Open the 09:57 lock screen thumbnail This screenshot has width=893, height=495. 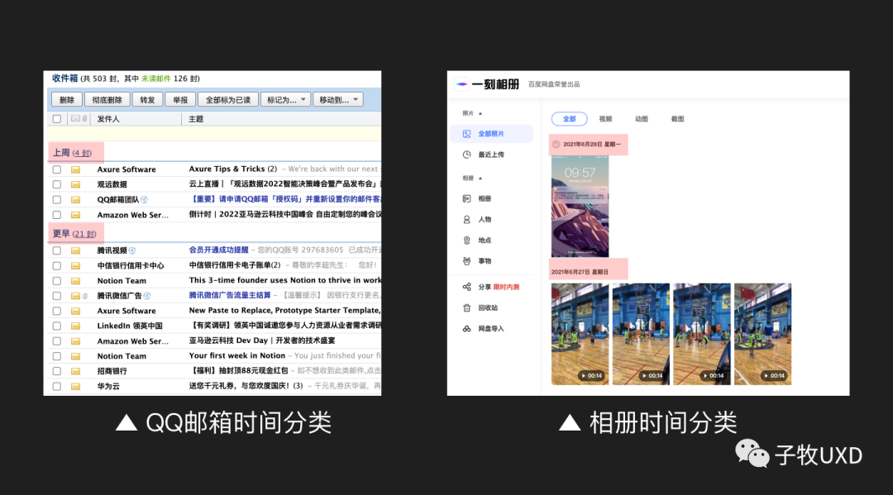coord(580,207)
